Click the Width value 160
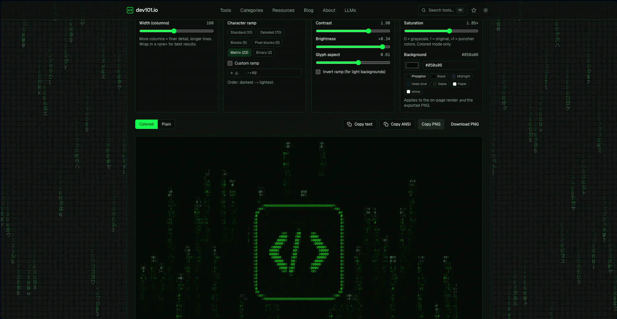This screenshot has width=617, height=319. (210, 23)
